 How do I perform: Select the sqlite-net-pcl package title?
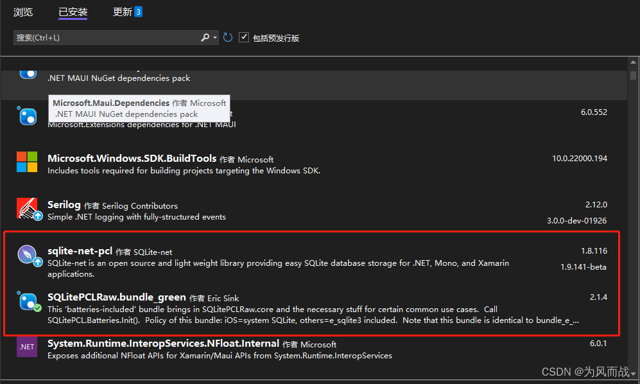click(x=80, y=251)
